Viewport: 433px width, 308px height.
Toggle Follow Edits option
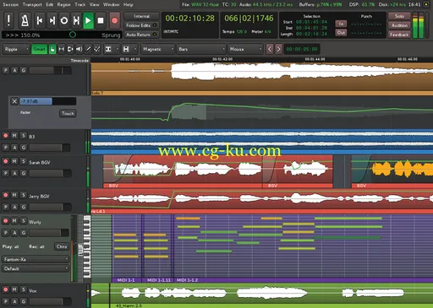click(x=141, y=25)
